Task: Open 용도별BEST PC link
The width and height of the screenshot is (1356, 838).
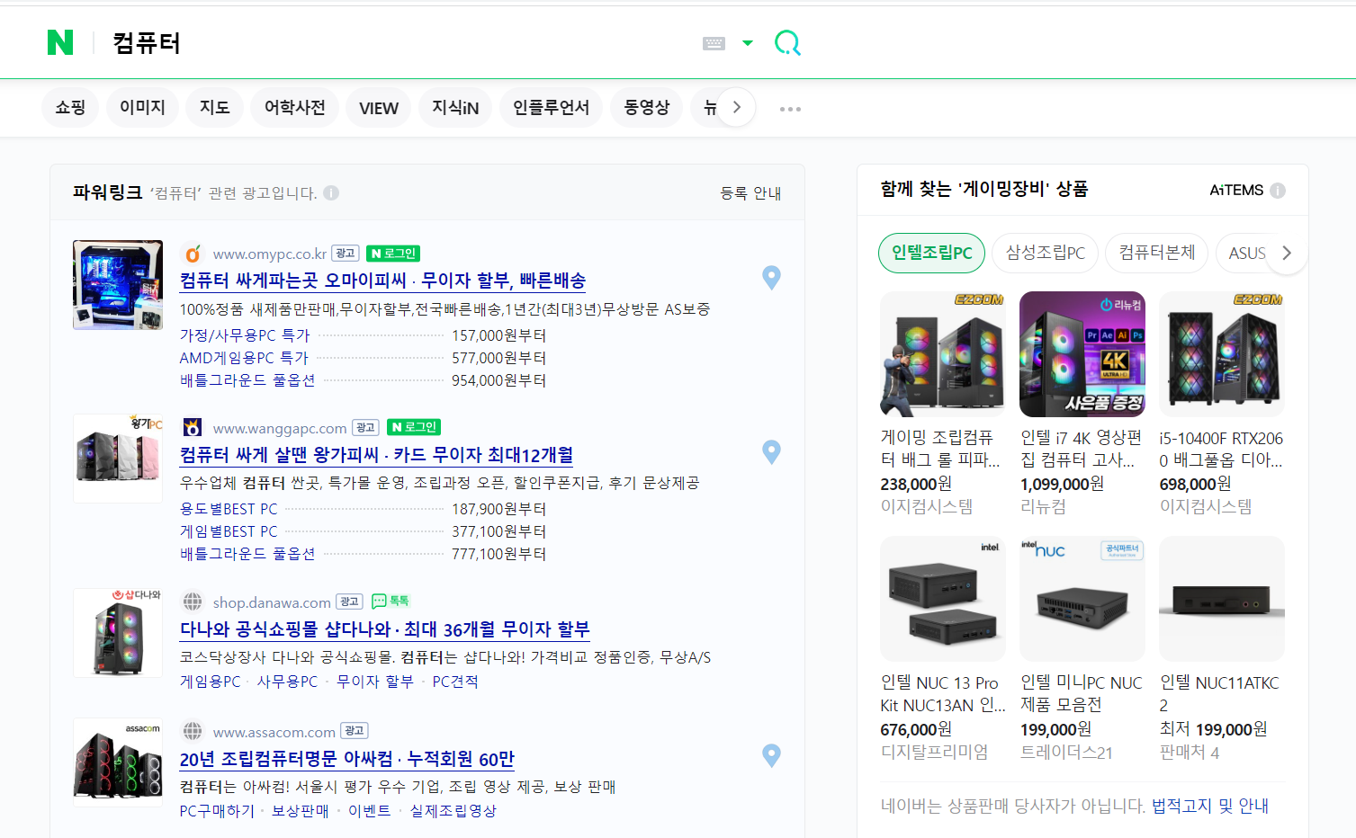Action: click(x=229, y=509)
